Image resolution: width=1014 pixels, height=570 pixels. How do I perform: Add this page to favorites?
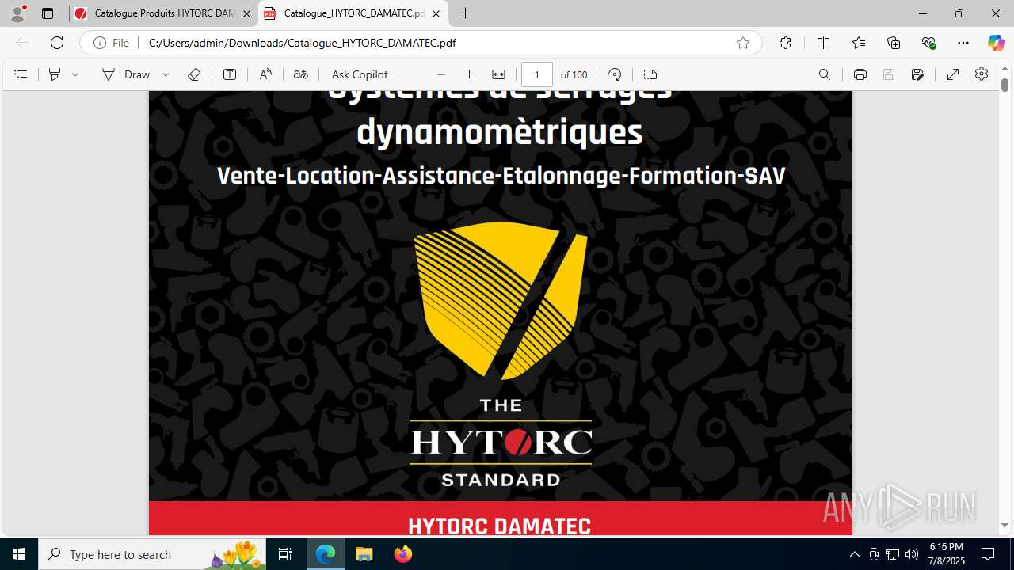pyautogui.click(x=743, y=43)
